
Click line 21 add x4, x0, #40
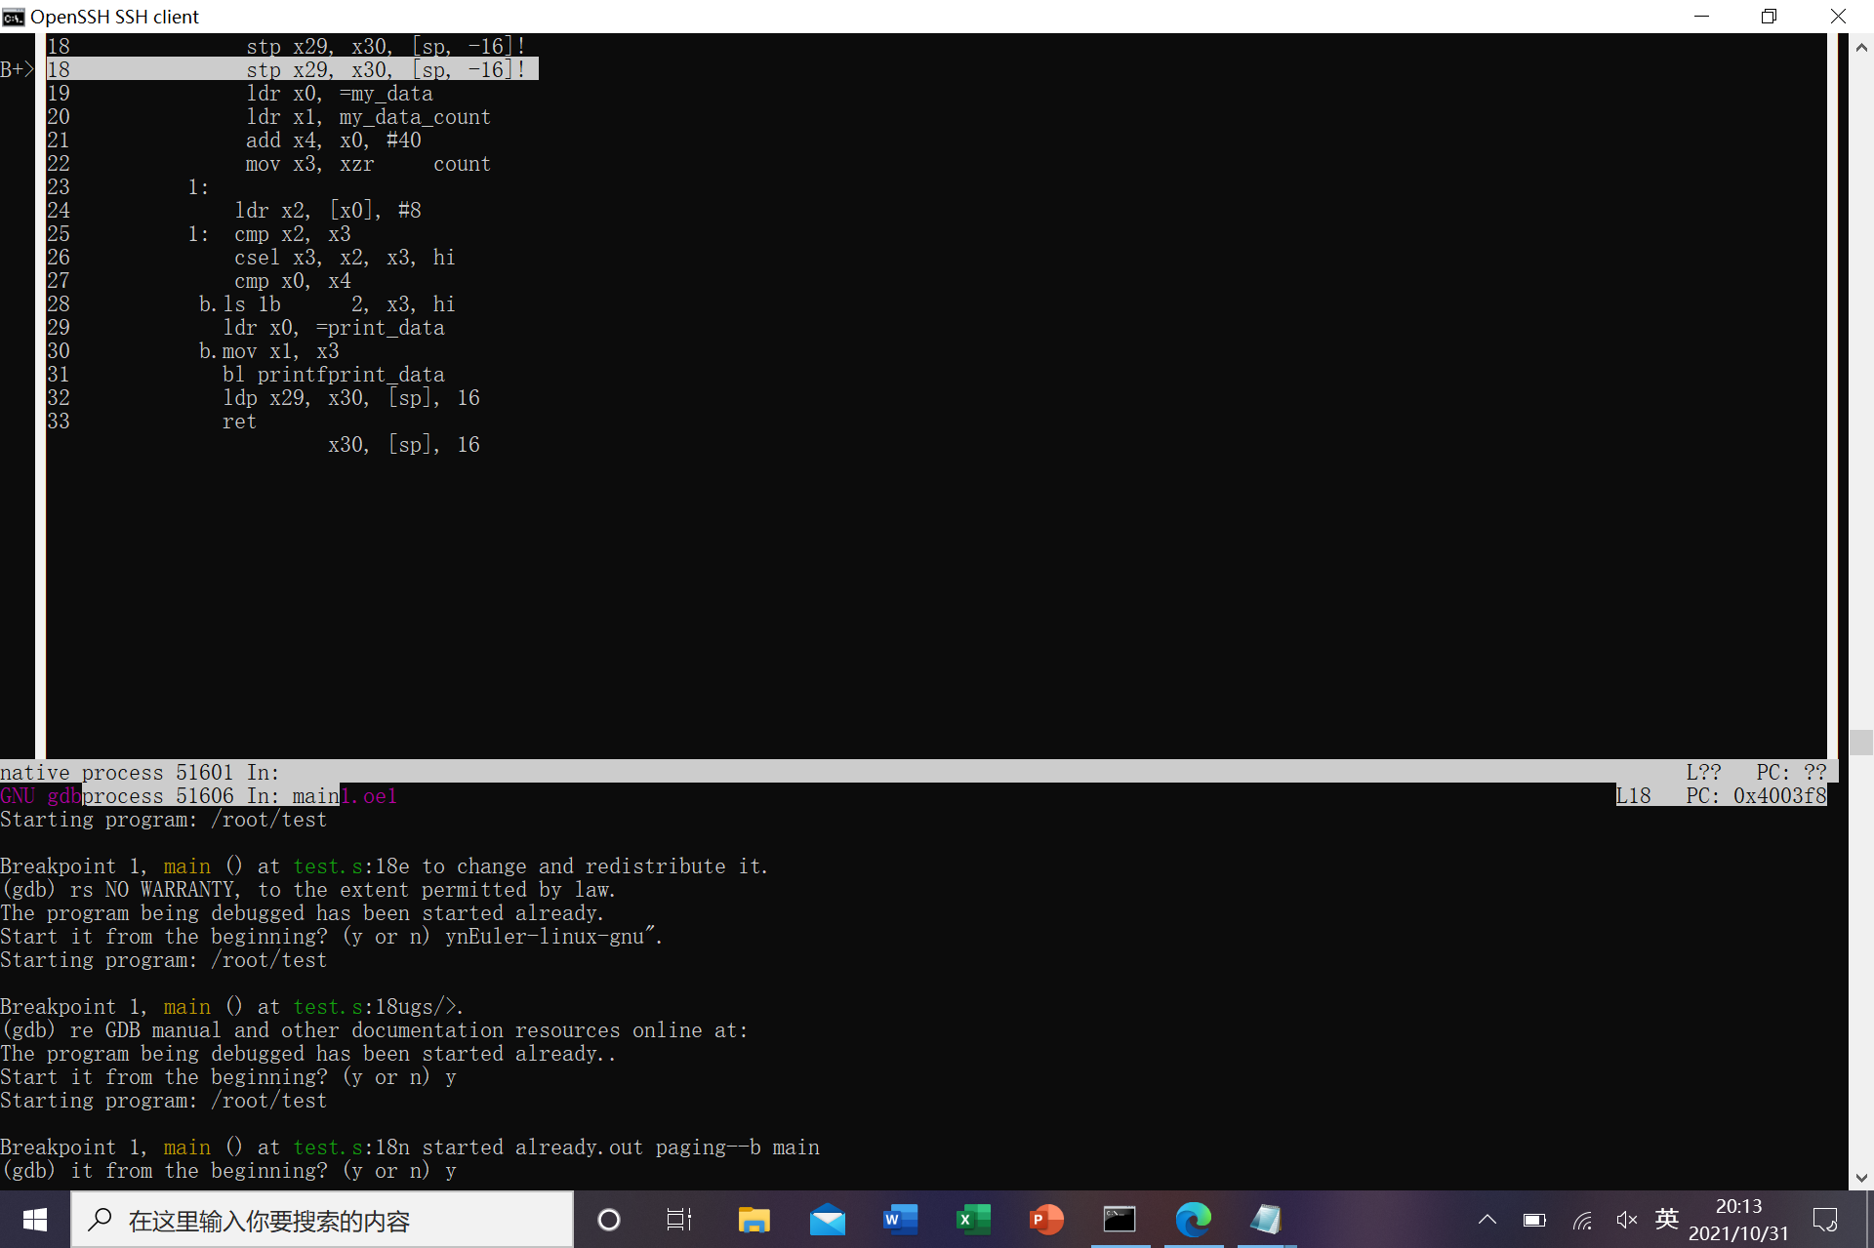point(333,141)
